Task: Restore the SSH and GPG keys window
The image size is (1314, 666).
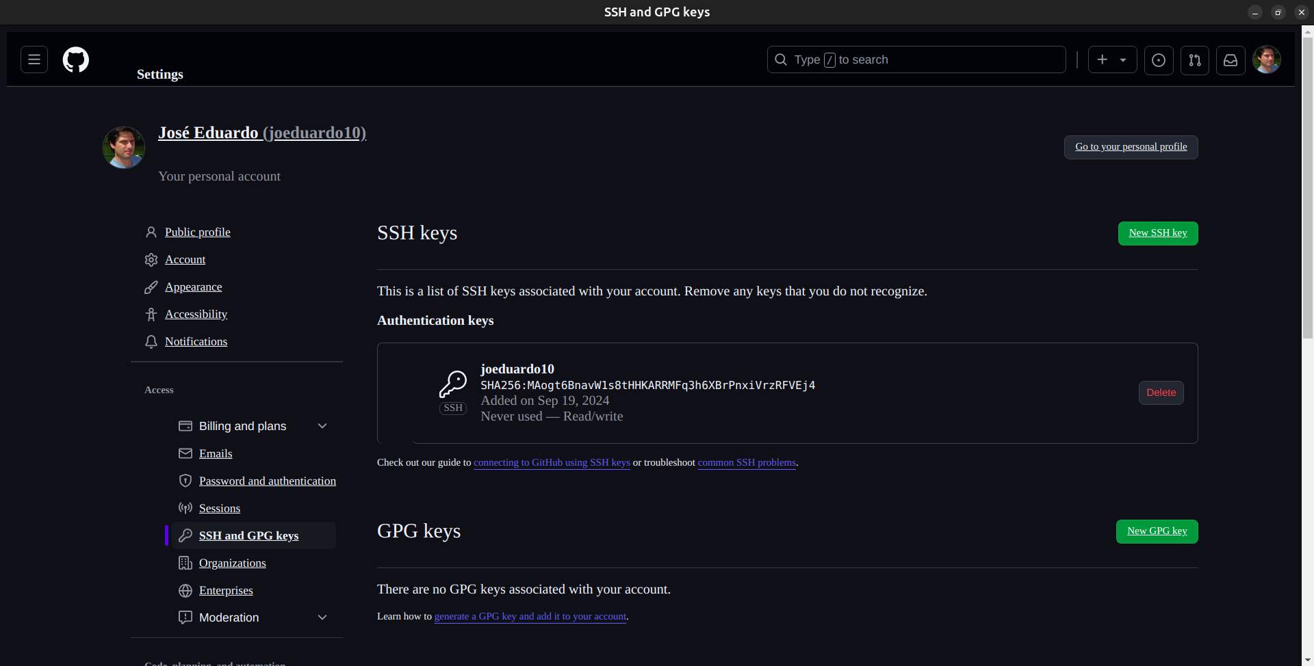Action: (x=1278, y=12)
